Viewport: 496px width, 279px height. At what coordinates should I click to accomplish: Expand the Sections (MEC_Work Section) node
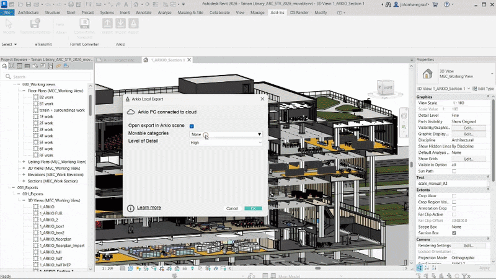coord(24,181)
